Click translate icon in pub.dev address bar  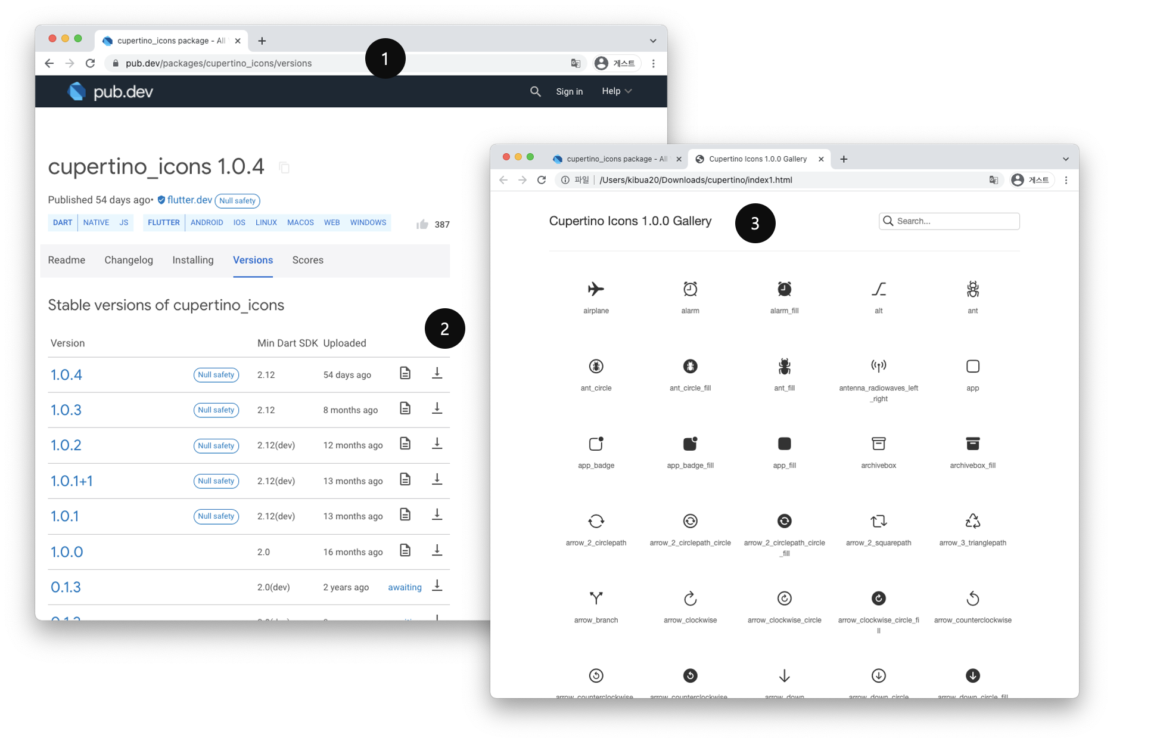coord(576,63)
